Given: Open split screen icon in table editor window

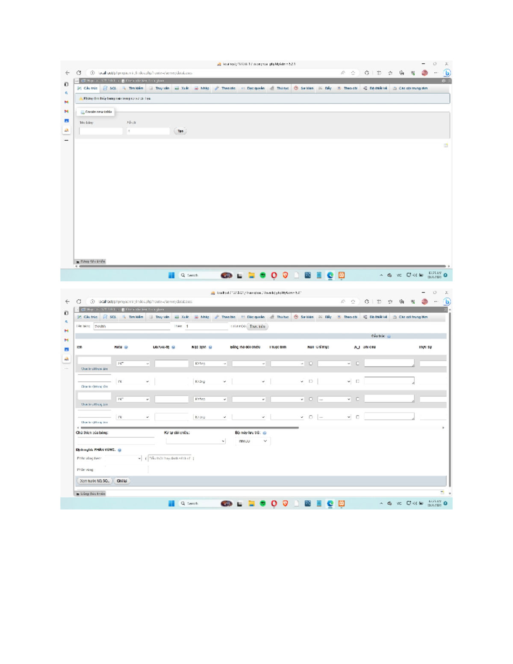Looking at the screenshot, I should pos(379,302).
